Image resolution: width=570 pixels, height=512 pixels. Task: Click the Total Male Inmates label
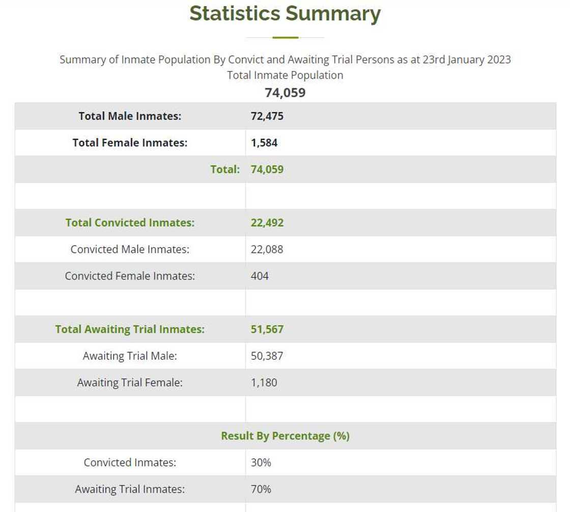pyautogui.click(x=130, y=116)
